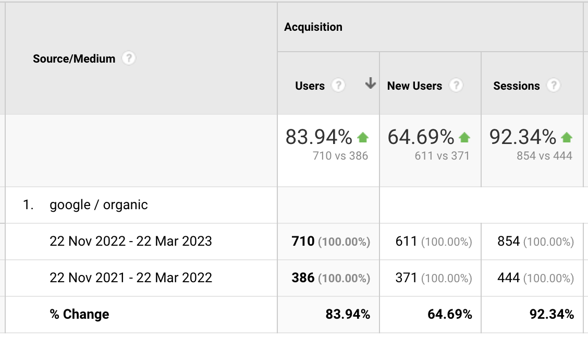Click the % Change row label
This screenshot has width=588, height=337.
pos(79,315)
